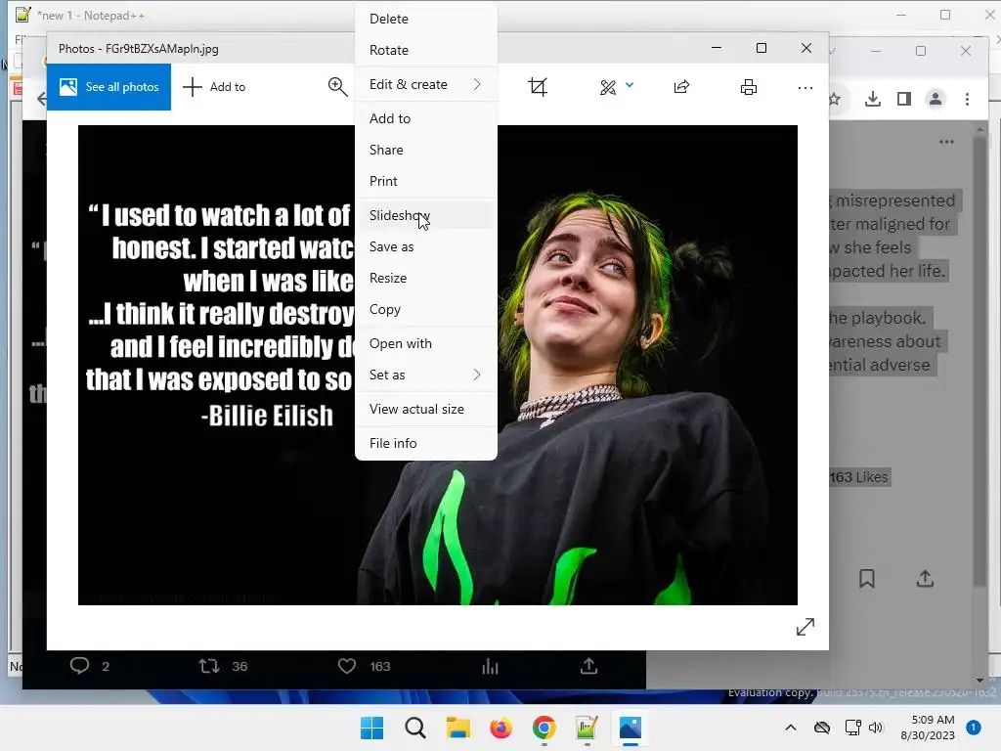This screenshot has width=1001, height=751.
Task: Select View actual size menu entry
Action: pos(426,409)
